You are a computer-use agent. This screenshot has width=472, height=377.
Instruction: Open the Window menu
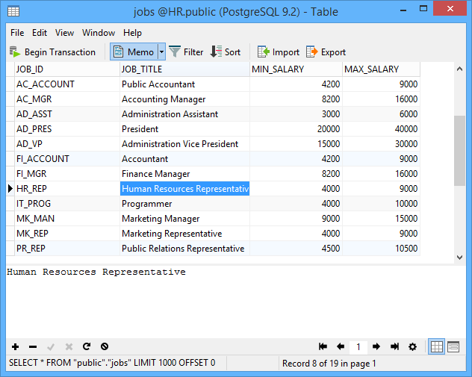click(99, 33)
